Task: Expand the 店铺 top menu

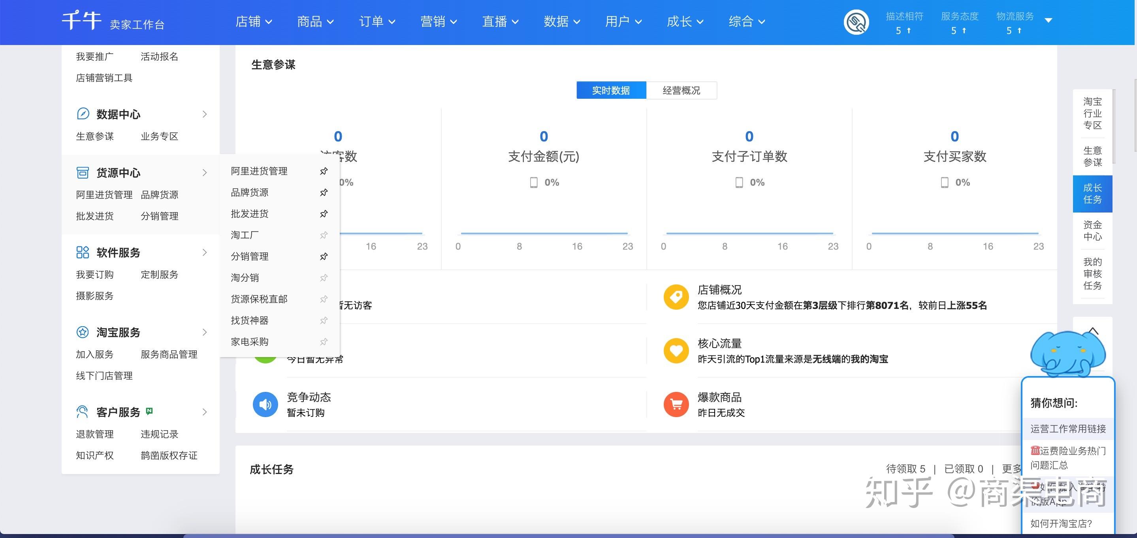Action: coord(254,21)
